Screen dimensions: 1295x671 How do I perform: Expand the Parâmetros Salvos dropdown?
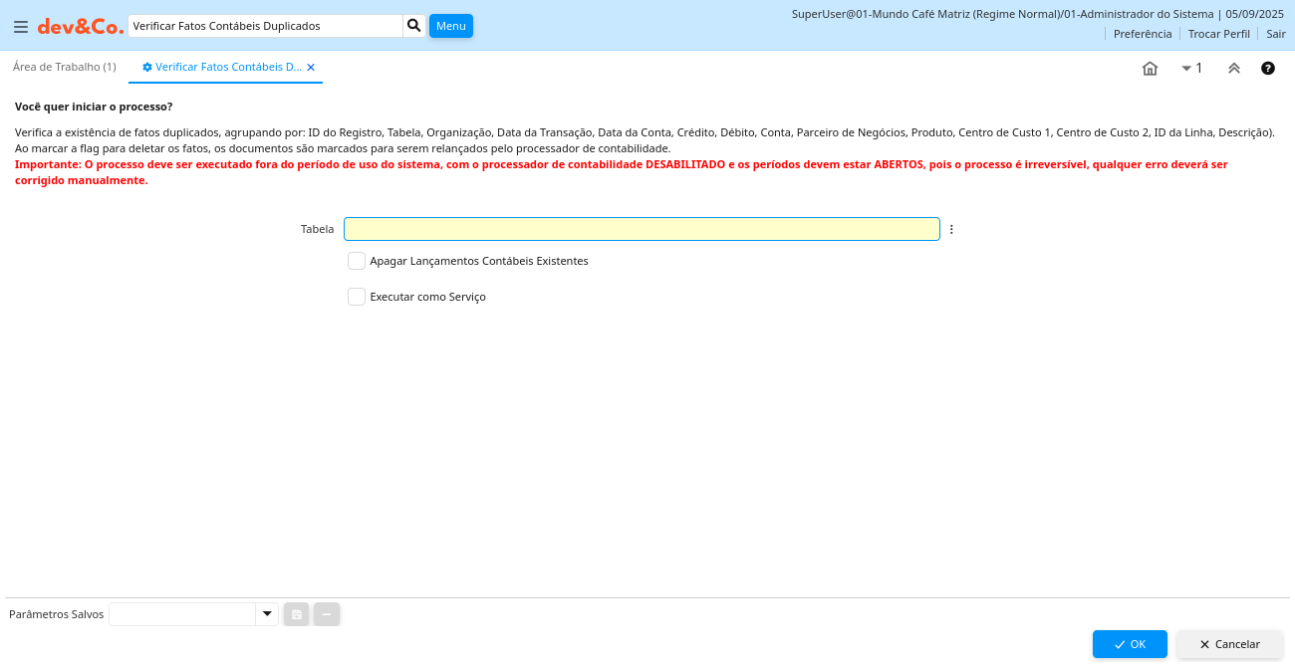[x=266, y=614]
